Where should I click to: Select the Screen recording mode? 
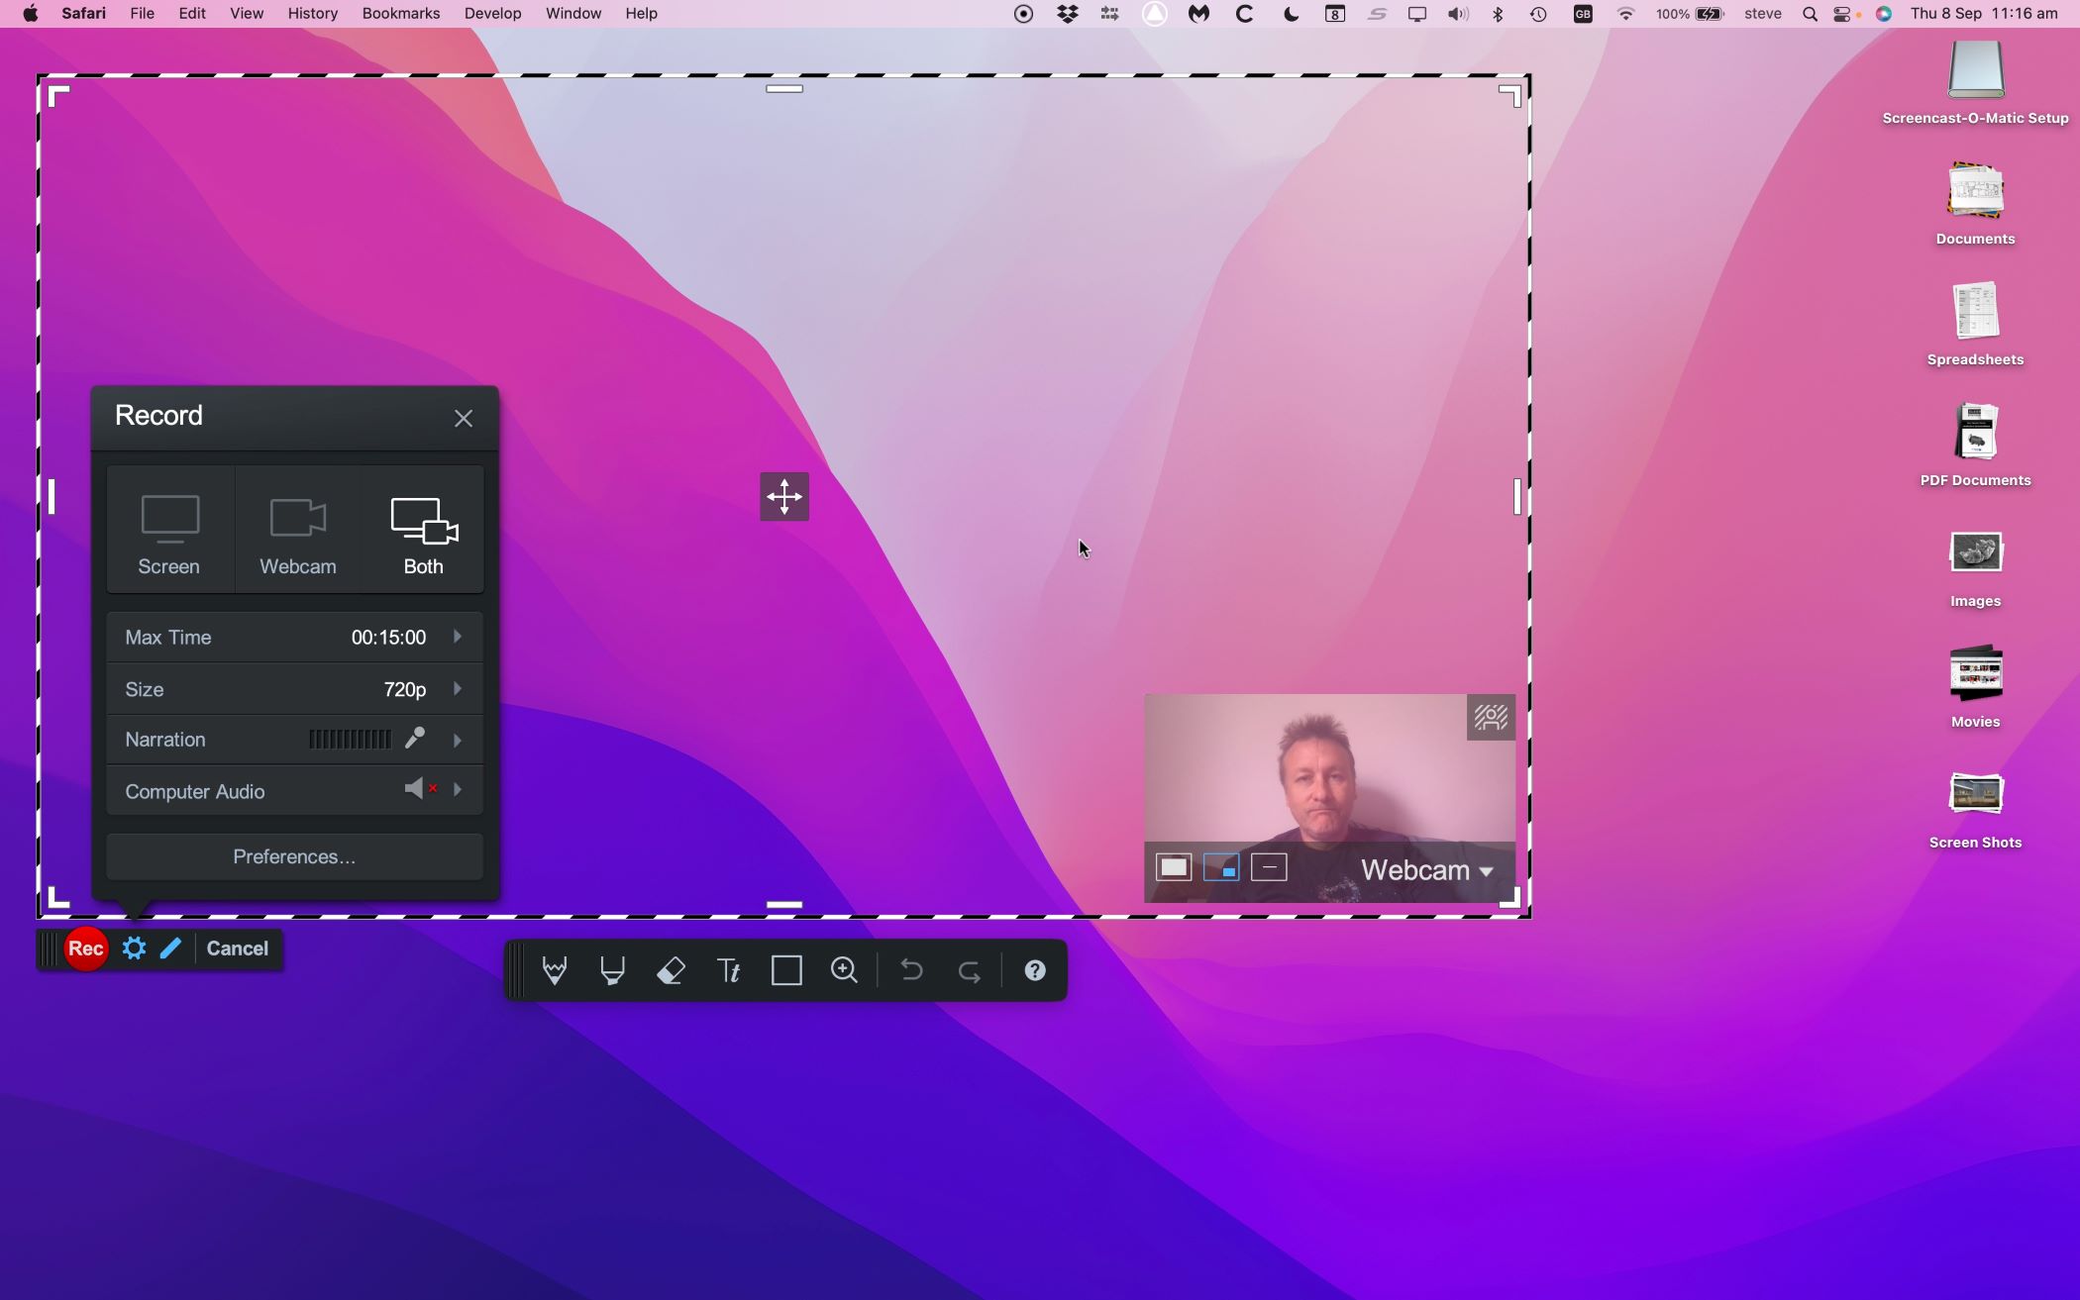coord(169,532)
